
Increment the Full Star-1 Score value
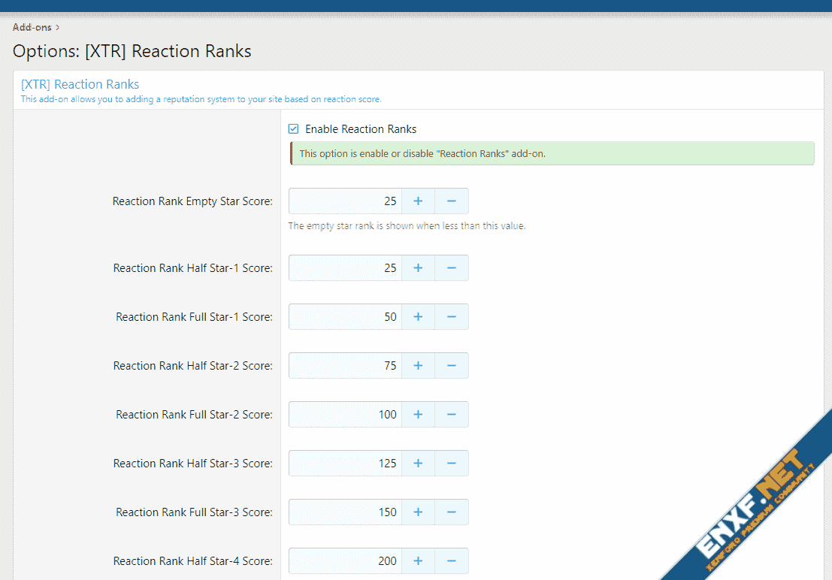tap(418, 317)
